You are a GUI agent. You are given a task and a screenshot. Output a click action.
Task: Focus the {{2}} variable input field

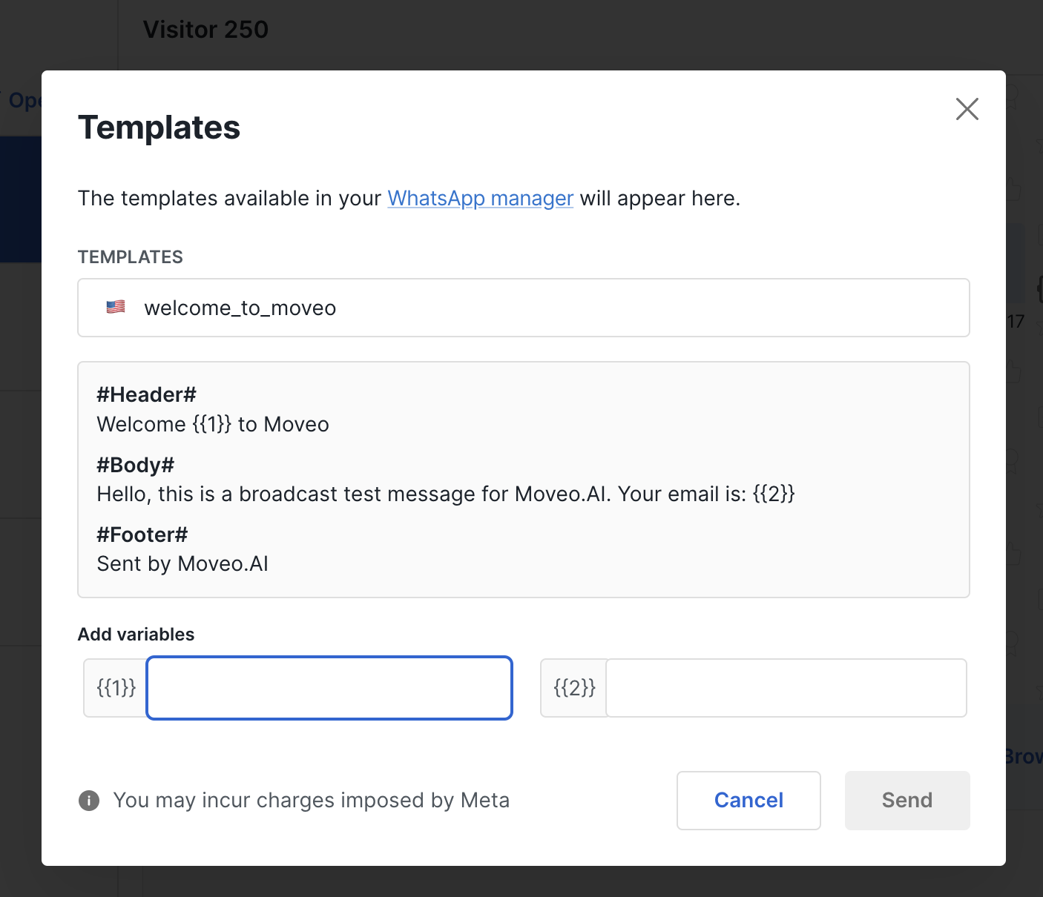click(786, 688)
